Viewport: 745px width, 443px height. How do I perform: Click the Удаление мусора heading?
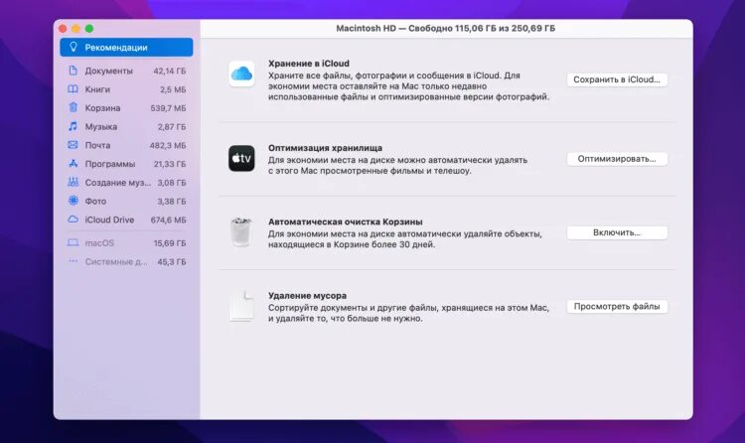(x=307, y=295)
